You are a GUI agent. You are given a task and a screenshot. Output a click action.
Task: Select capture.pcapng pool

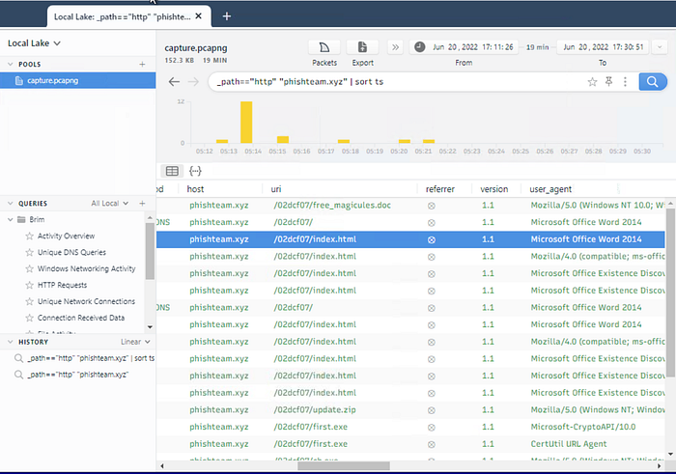pos(77,80)
